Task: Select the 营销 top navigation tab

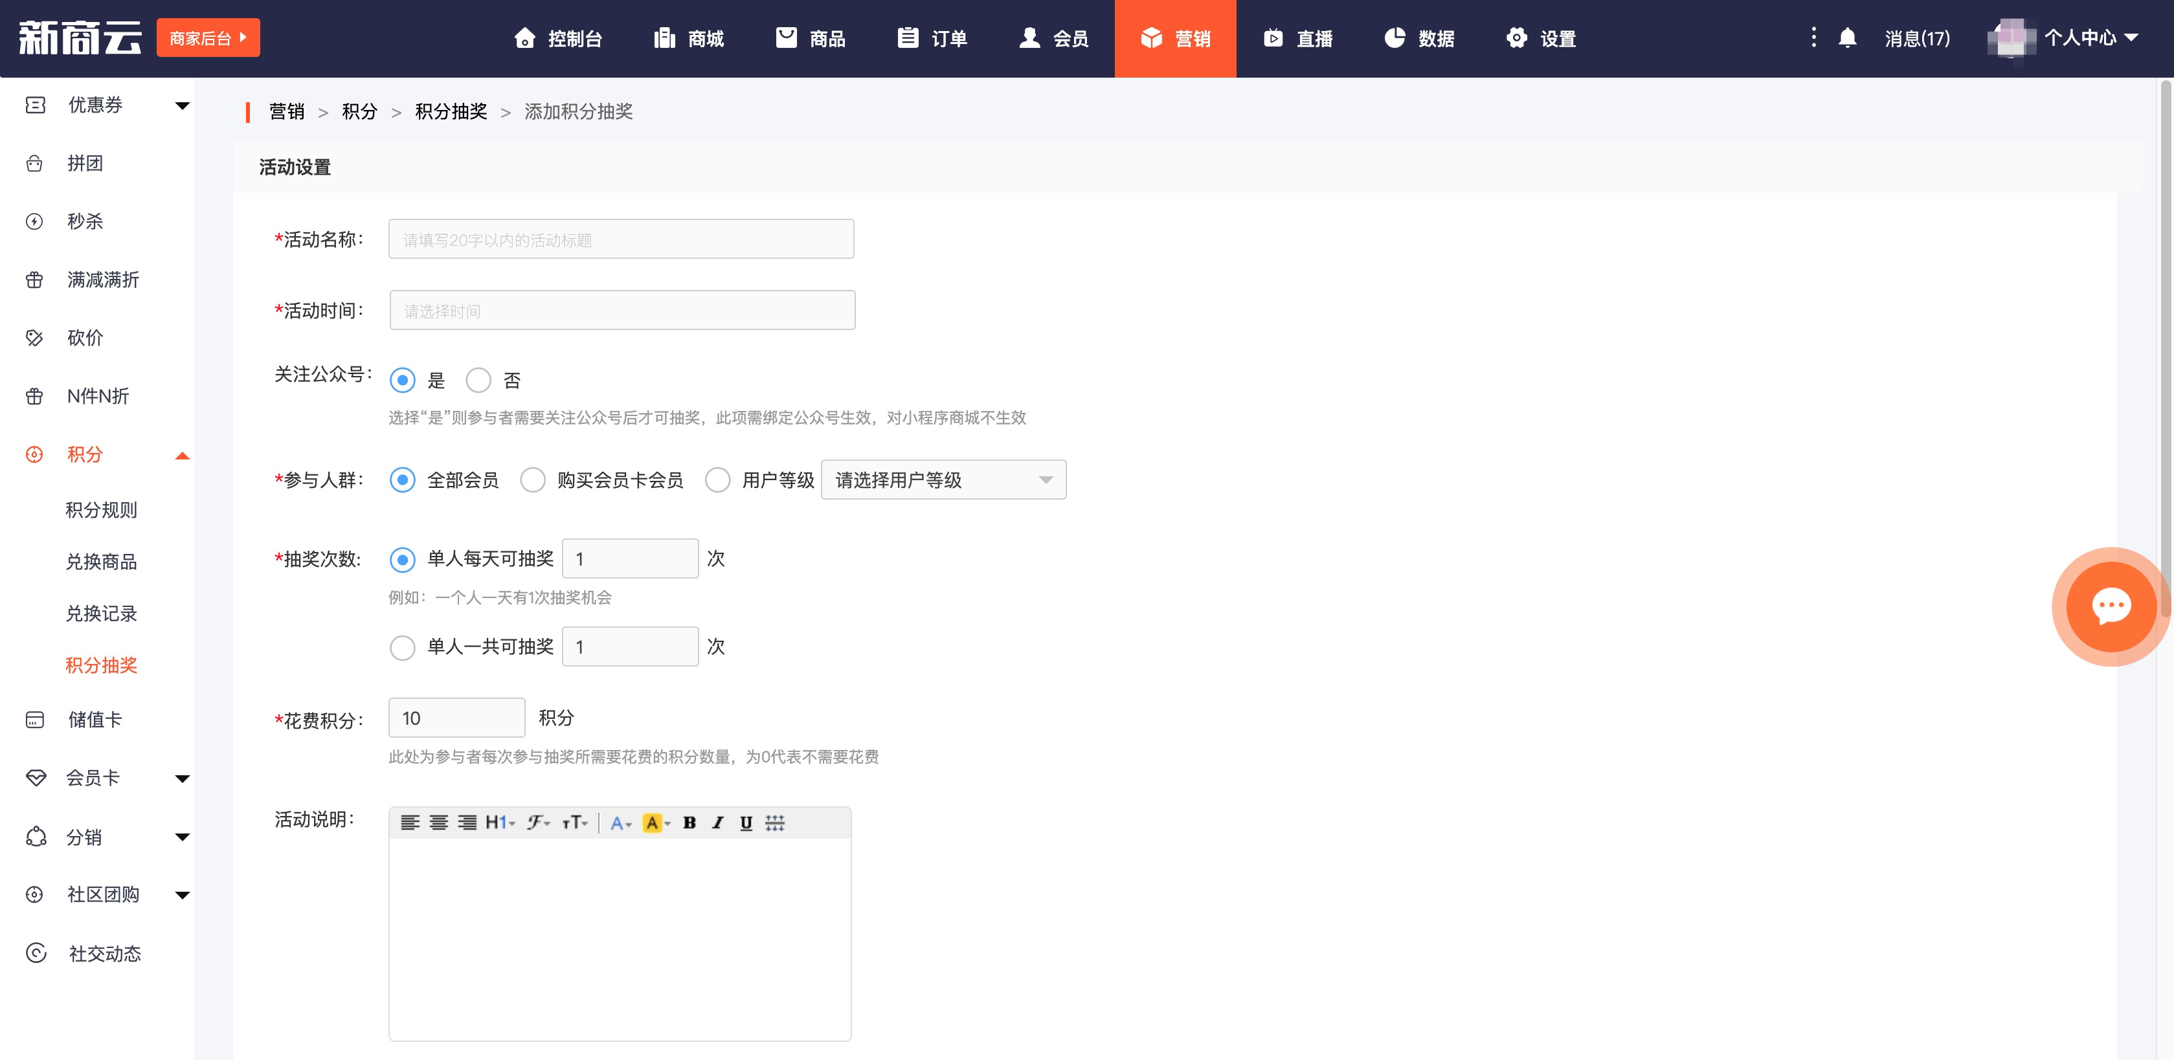Action: click(x=1175, y=39)
